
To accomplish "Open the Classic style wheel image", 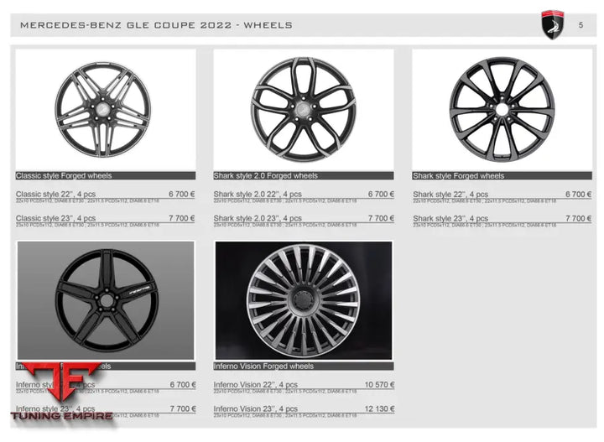I will pos(103,108).
